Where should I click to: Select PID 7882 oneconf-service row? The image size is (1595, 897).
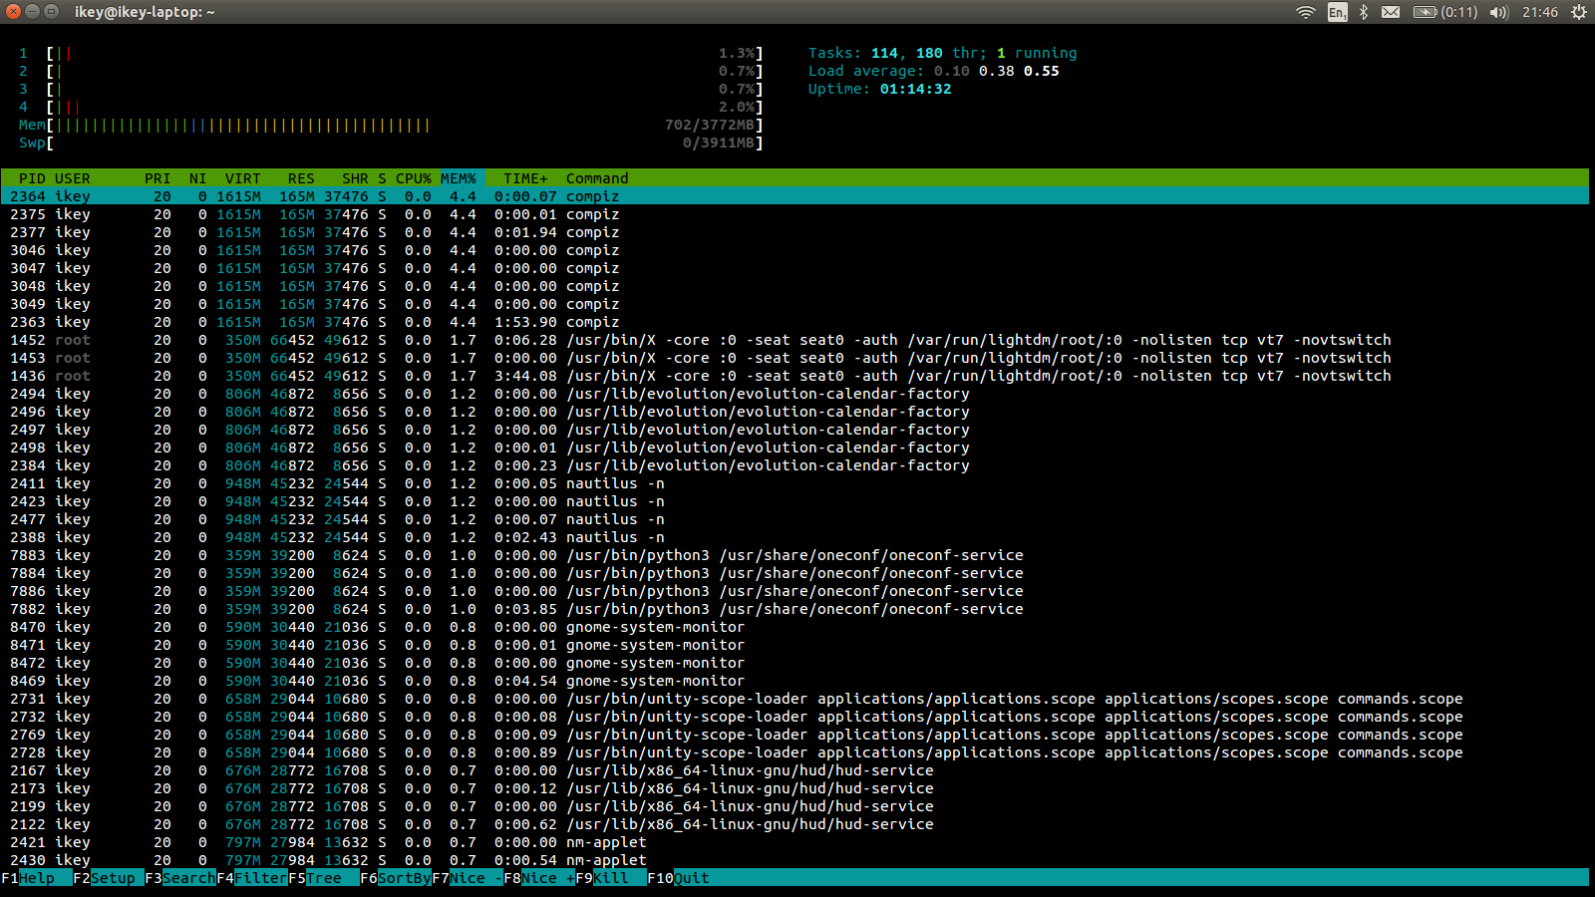point(795,609)
